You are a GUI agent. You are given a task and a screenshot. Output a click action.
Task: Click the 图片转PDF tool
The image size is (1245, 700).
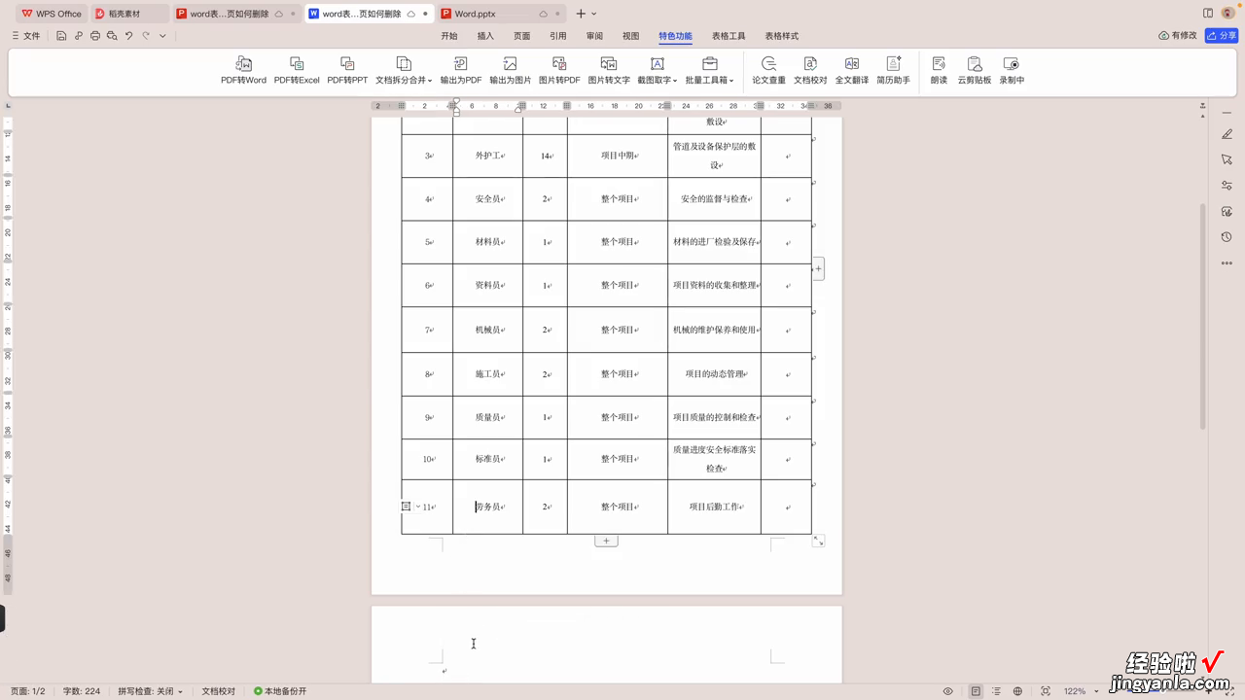point(559,70)
